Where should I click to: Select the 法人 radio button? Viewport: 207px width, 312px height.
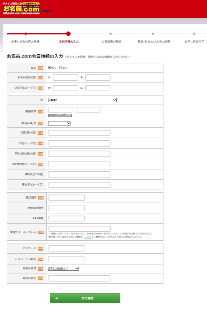pyautogui.click(x=61, y=68)
